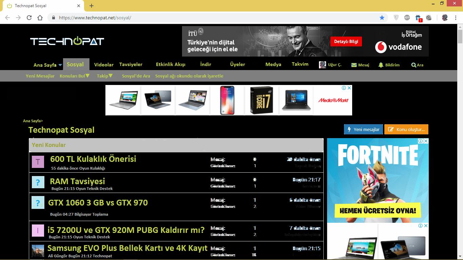Screen dimensions: 463x260
Task: Open the Tavsiyeler menu item
Action: pos(131,64)
